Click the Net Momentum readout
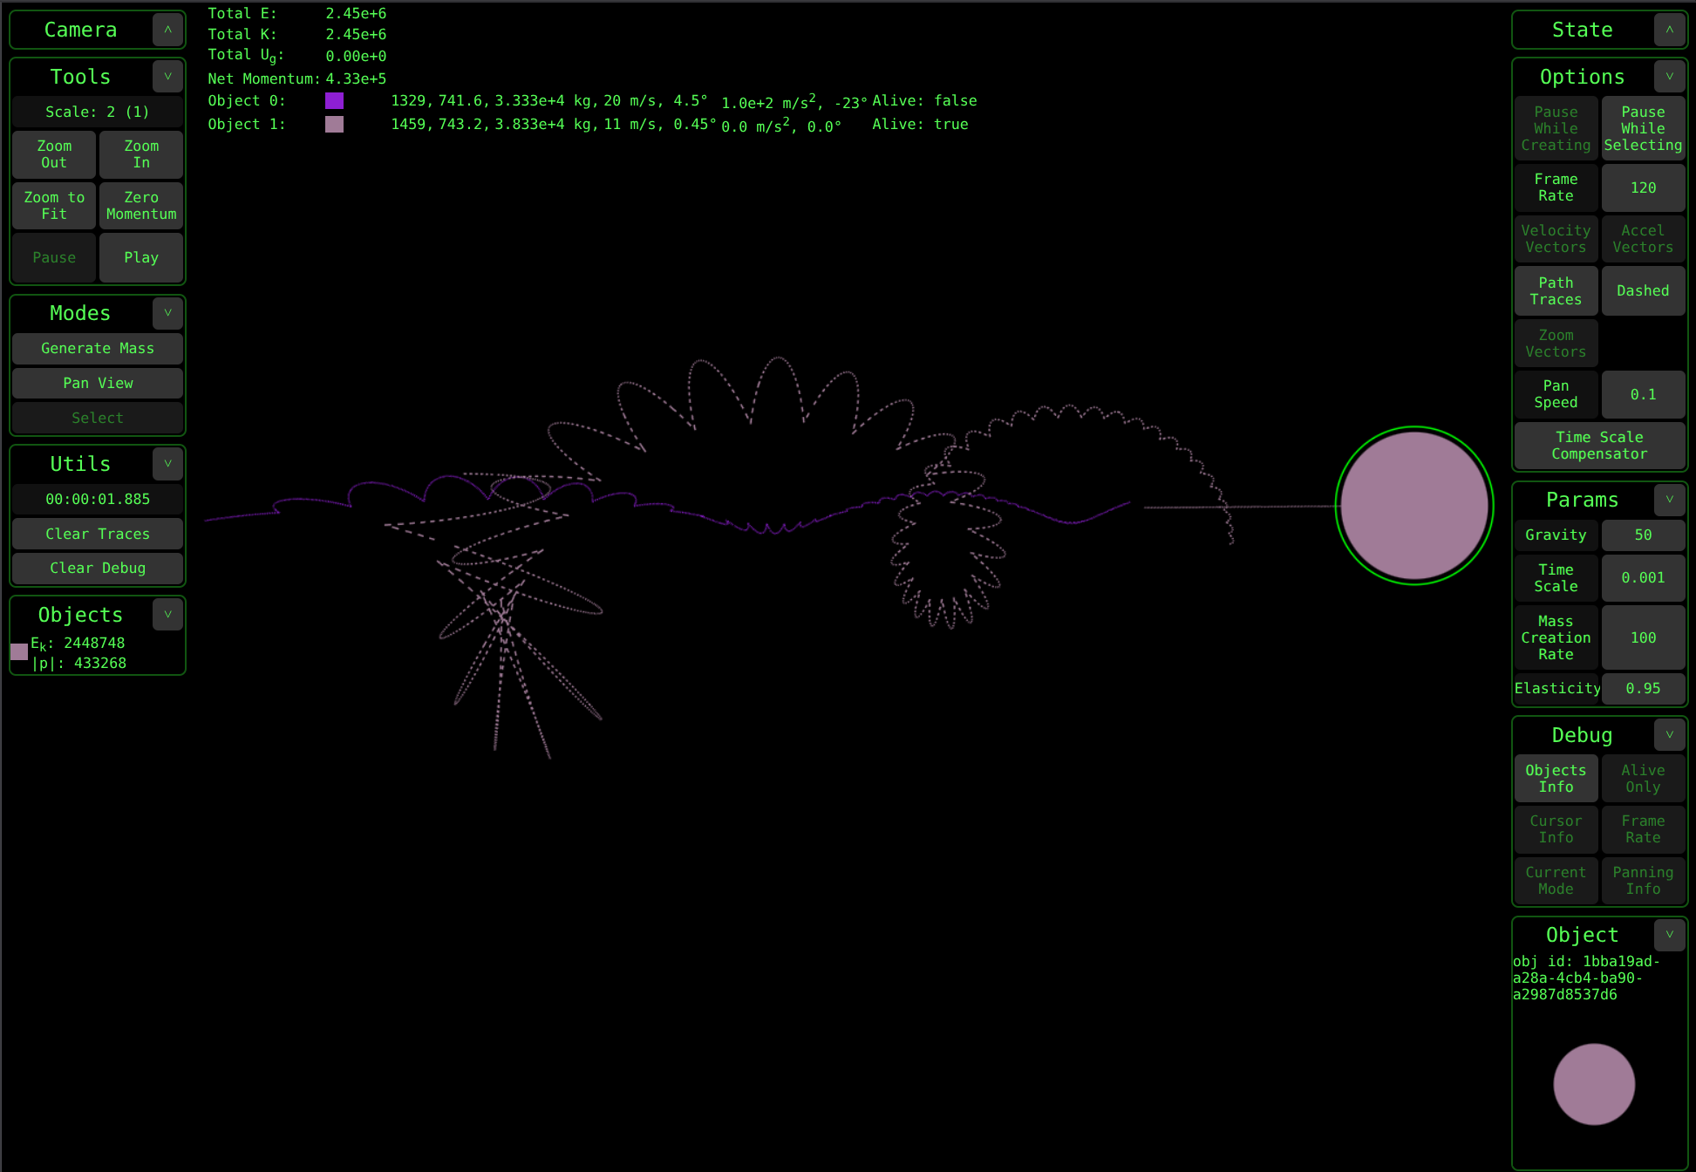Viewport: 1696px width, 1172px height. point(297,78)
